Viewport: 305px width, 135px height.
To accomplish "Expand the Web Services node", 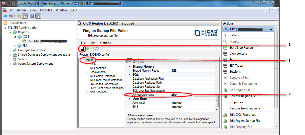I will [x=87, y=92].
